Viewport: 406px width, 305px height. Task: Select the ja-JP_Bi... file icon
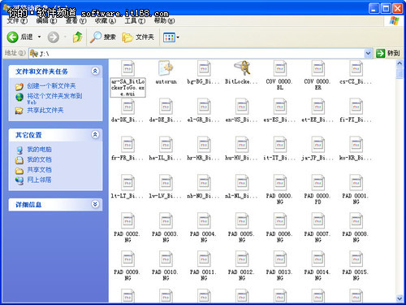318,145
